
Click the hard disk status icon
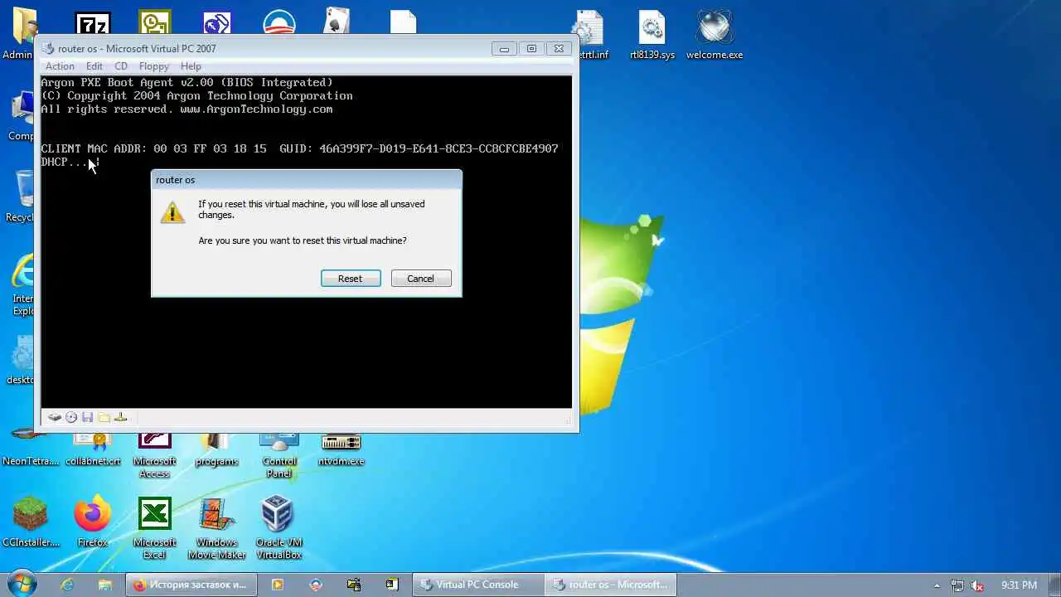pyautogui.click(x=55, y=418)
